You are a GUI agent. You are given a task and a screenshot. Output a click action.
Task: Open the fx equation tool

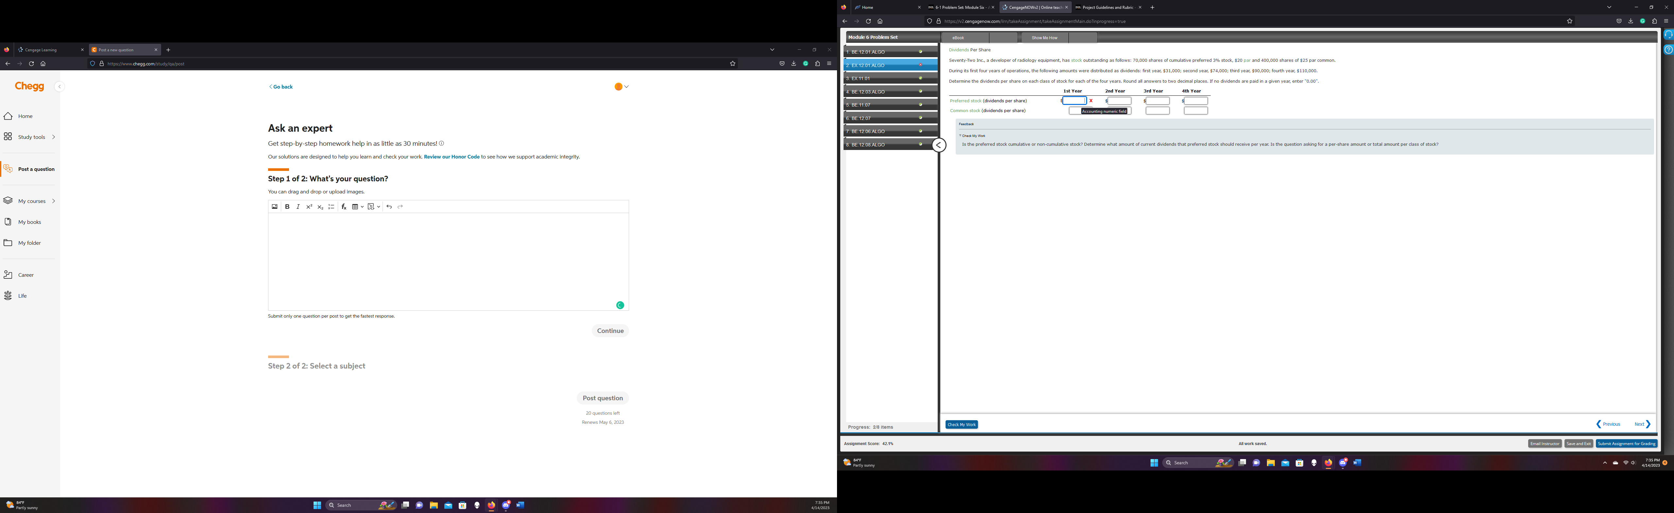tap(344, 207)
